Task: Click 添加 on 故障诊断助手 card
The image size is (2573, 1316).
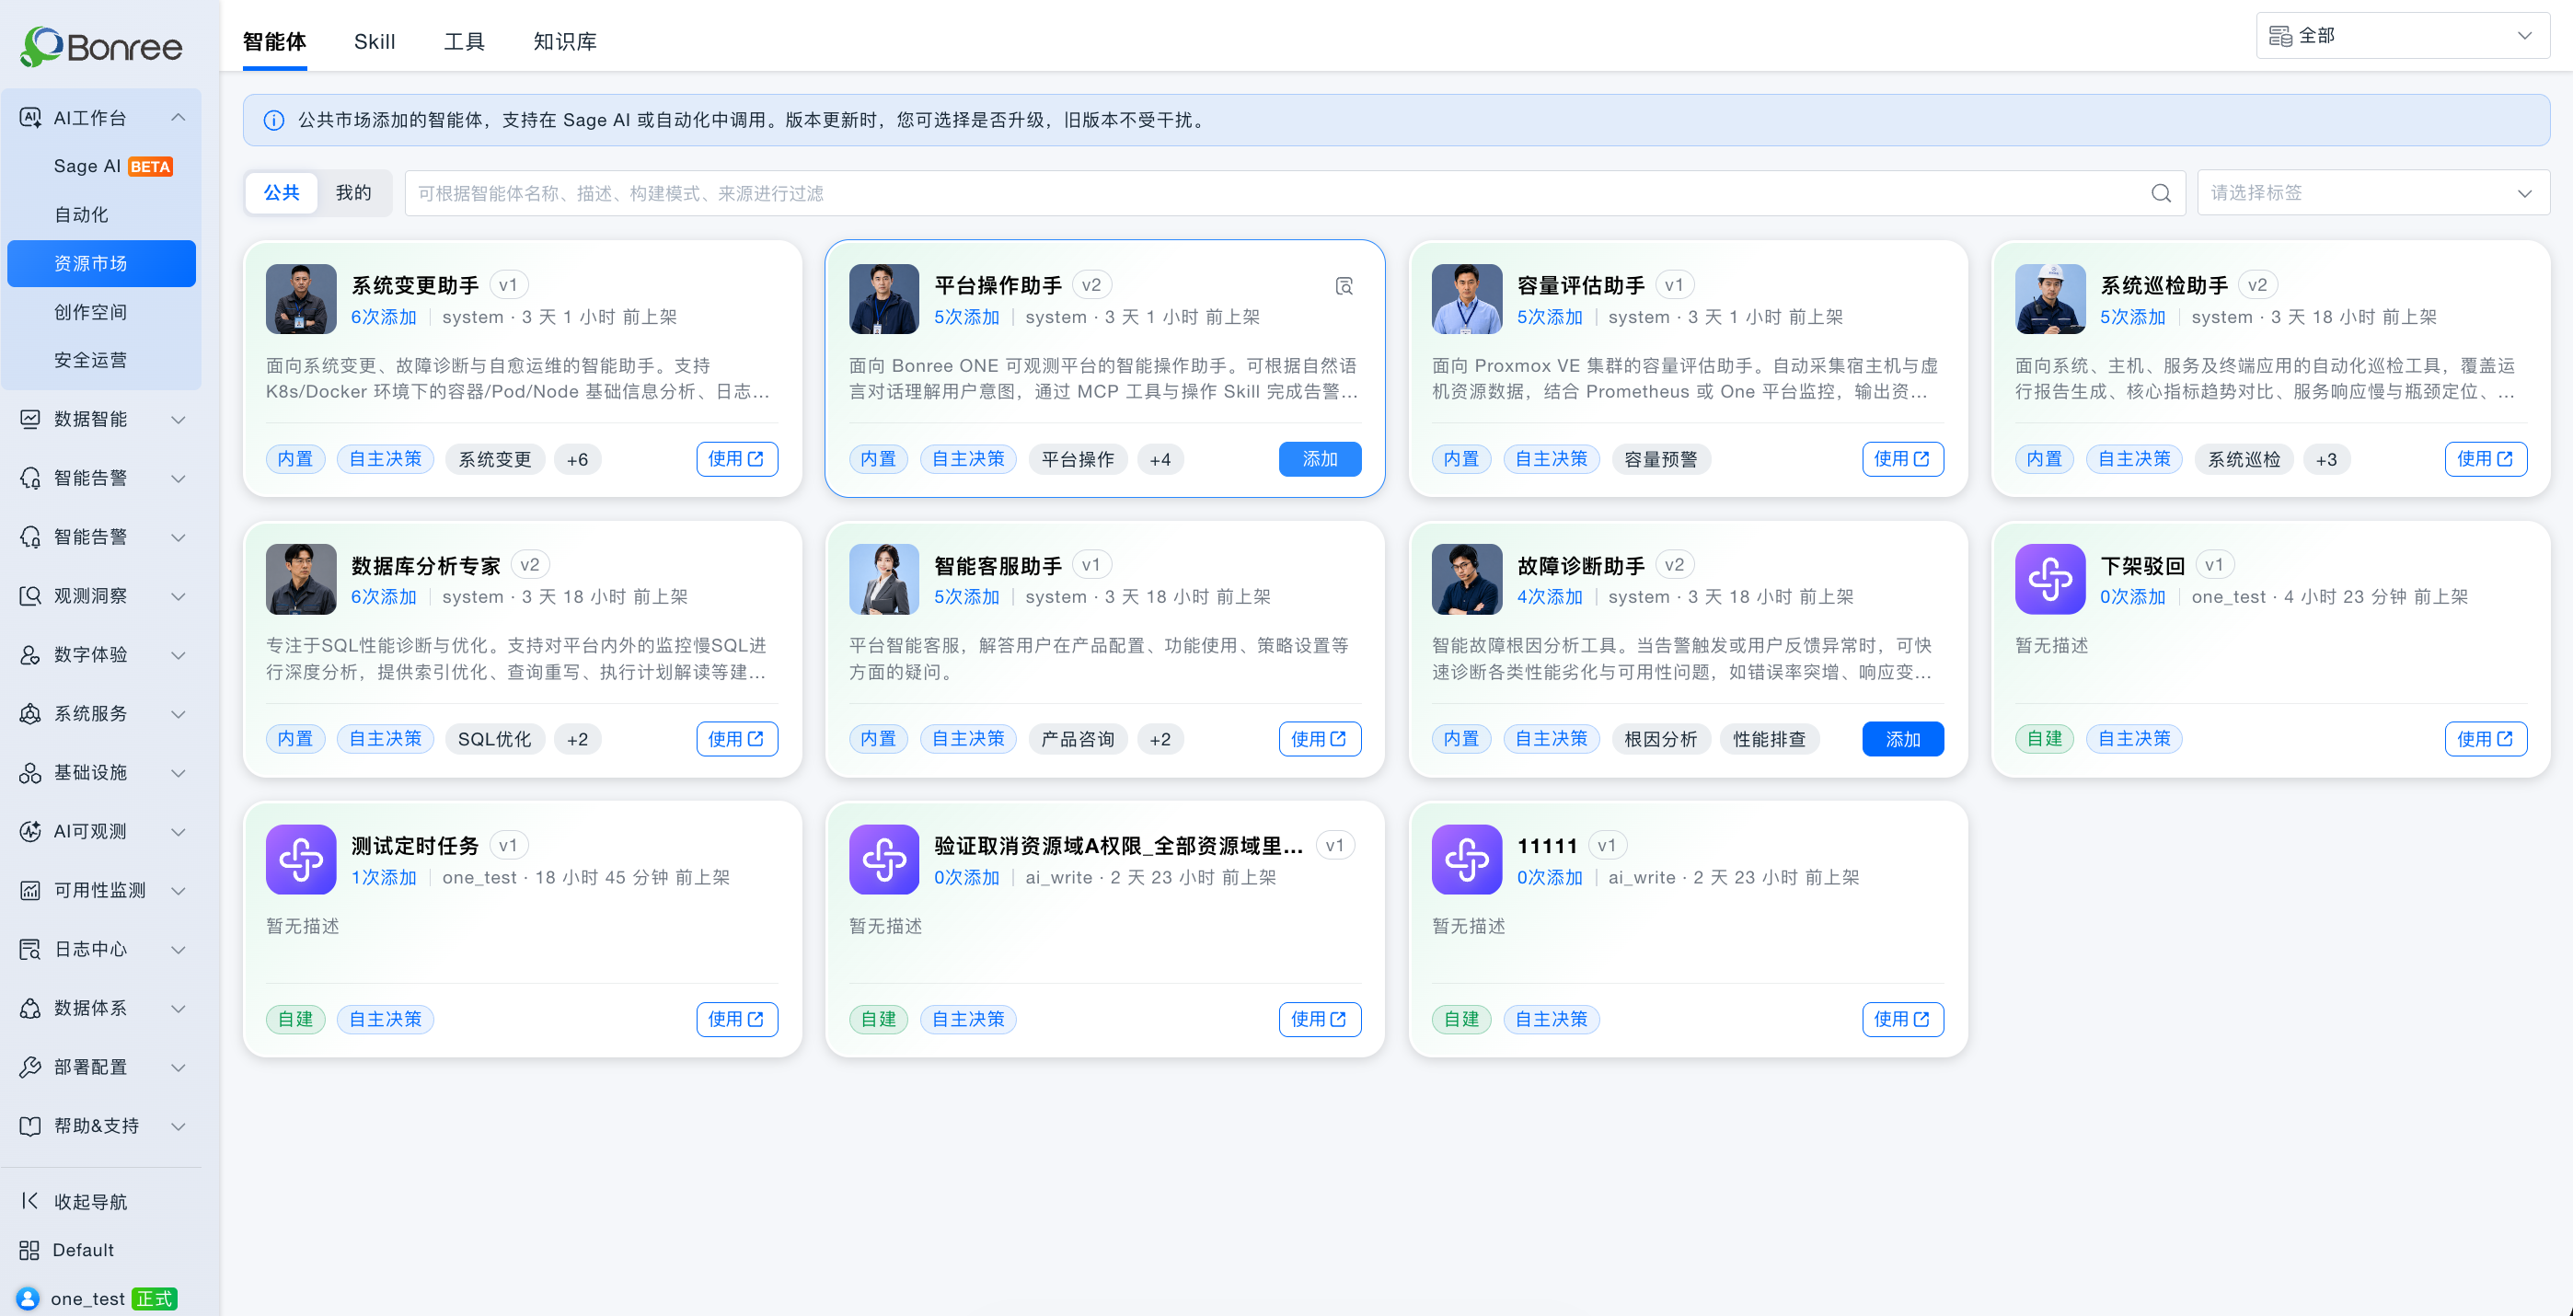Action: click(x=1902, y=738)
